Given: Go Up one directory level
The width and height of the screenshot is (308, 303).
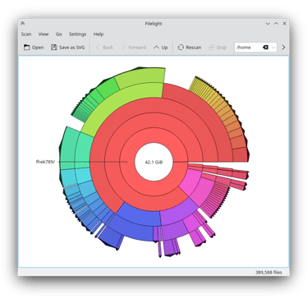Looking at the screenshot, I should 161,48.
